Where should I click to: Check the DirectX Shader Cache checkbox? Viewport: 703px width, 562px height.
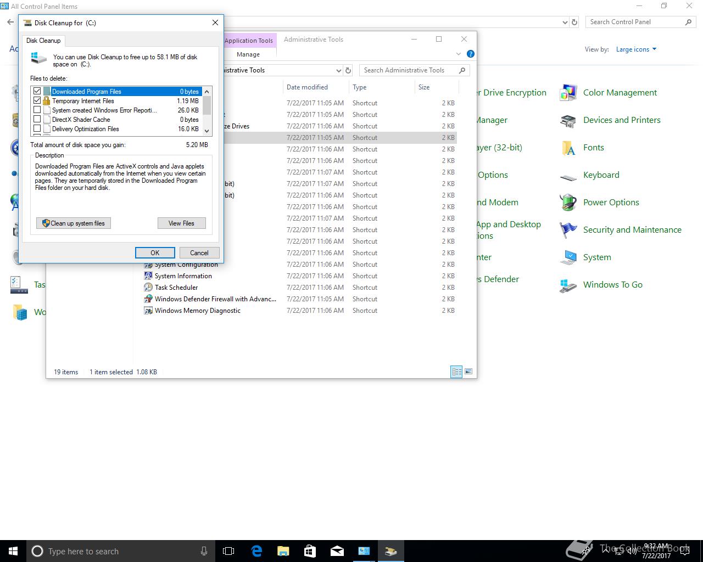(37, 119)
